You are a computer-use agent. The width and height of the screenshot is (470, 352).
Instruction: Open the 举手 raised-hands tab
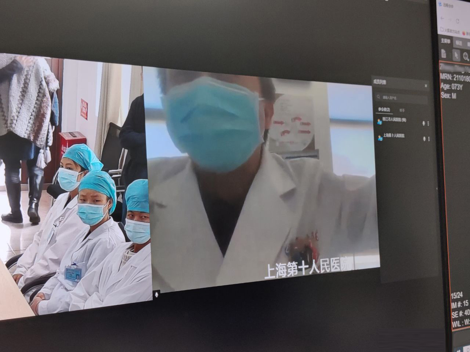click(402, 110)
